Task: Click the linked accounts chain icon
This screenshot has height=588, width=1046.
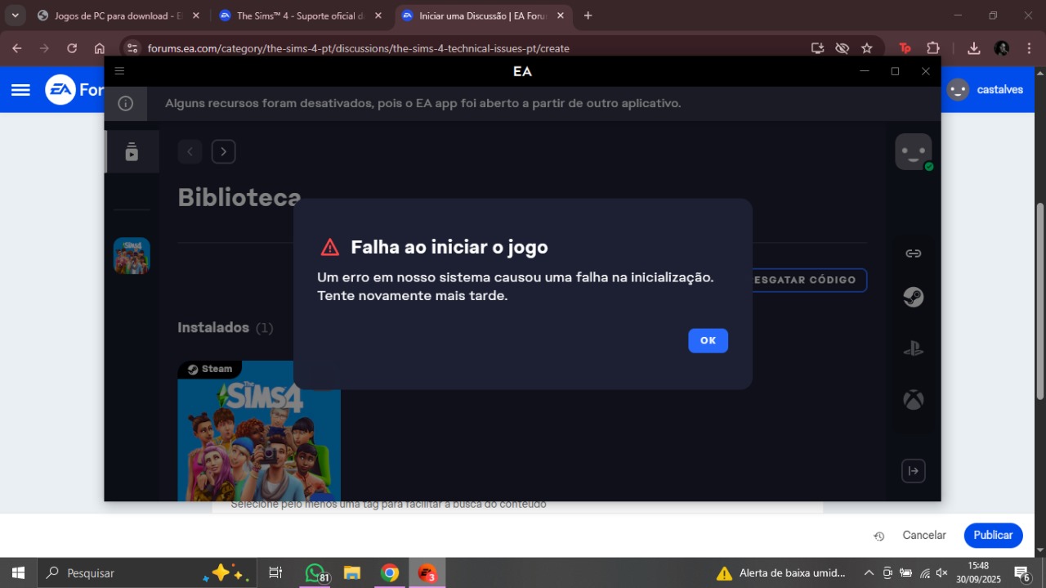Action: click(913, 254)
